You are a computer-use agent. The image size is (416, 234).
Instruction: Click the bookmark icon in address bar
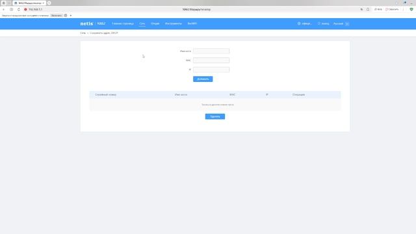[368, 9]
